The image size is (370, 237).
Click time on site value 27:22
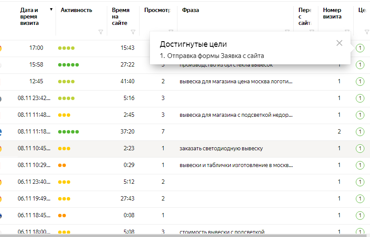[x=127, y=65]
